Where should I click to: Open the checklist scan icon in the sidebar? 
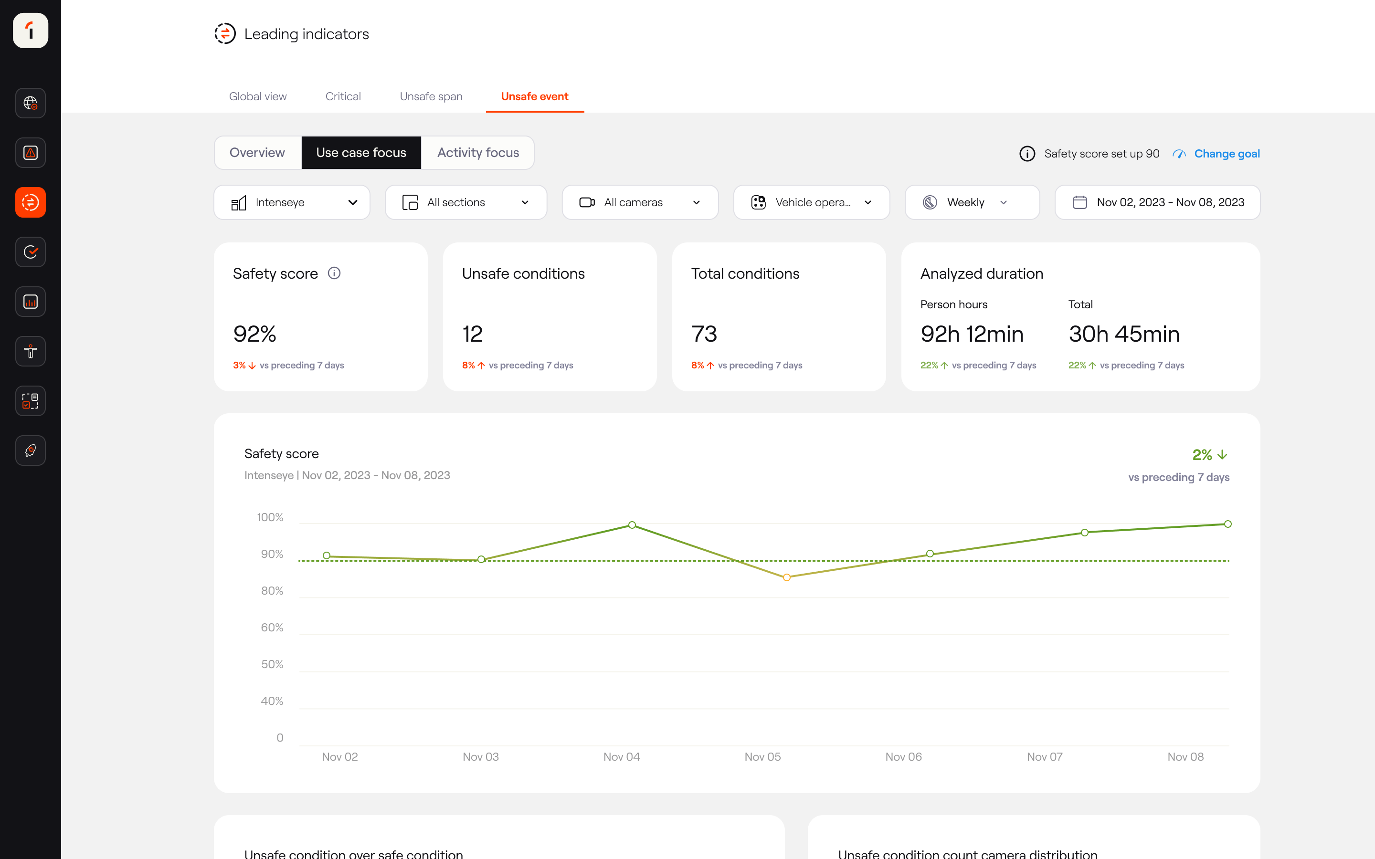[31, 401]
